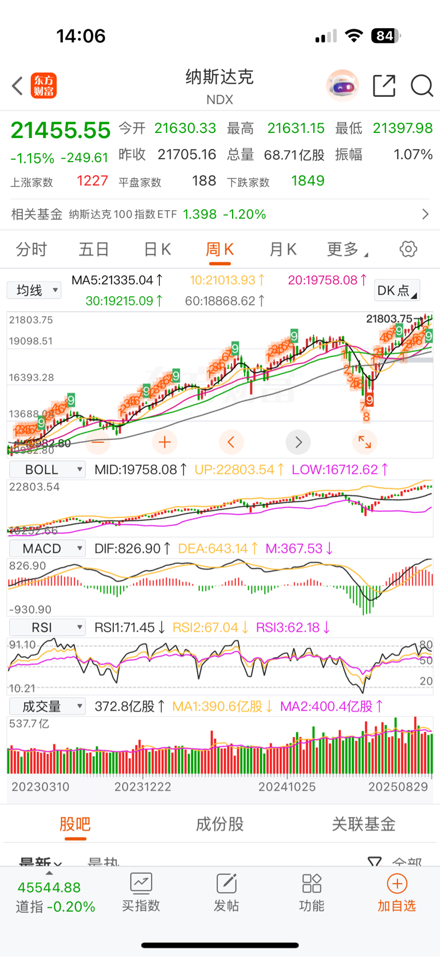The image size is (440, 957).
Task: Tap the MACD histogram chart
Action: 220,587
